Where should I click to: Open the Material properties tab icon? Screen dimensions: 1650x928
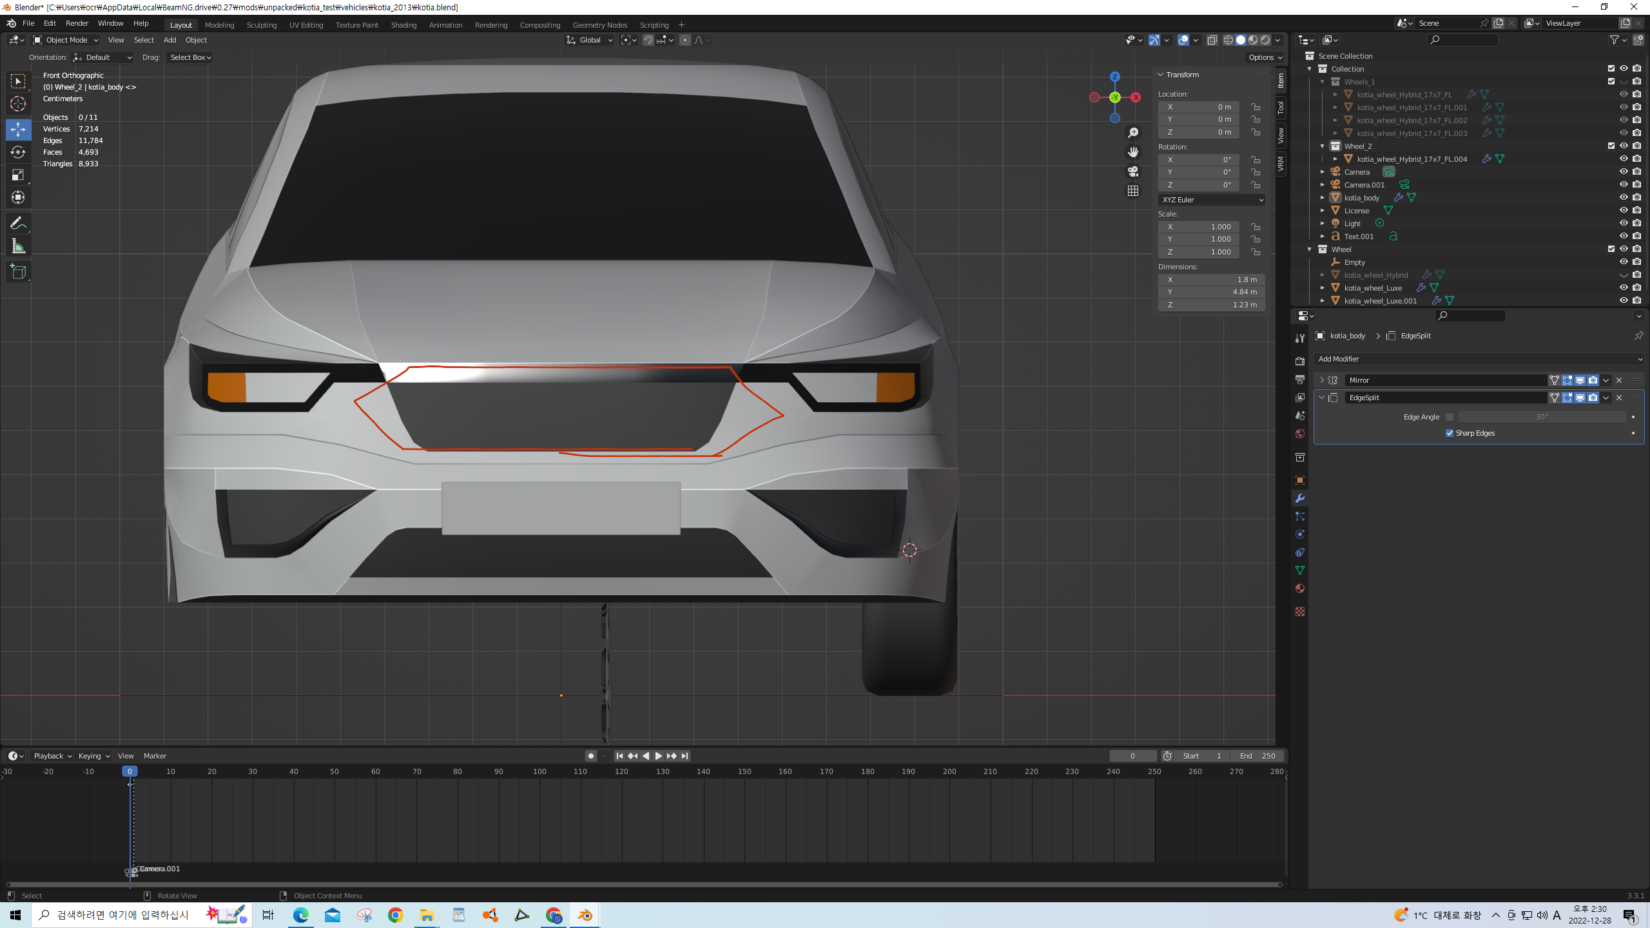coord(1299,588)
